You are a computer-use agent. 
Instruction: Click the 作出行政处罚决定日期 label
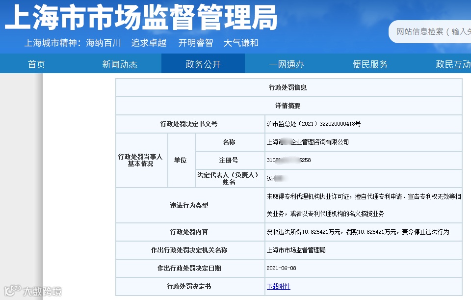point(189,268)
